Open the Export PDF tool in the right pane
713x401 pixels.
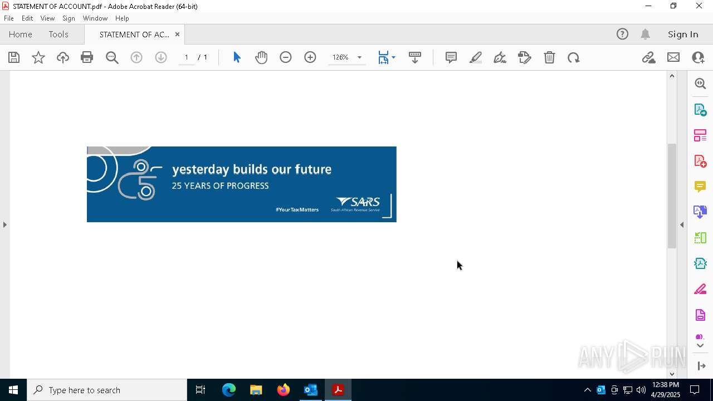pyautogui.click(x=700, y=110)
